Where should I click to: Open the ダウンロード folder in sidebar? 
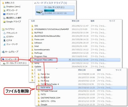(x=10, y=10)
